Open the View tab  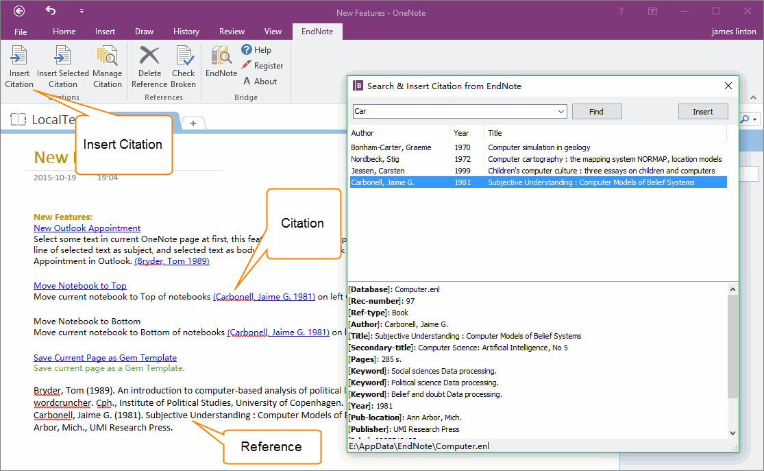tap(273, 32)
